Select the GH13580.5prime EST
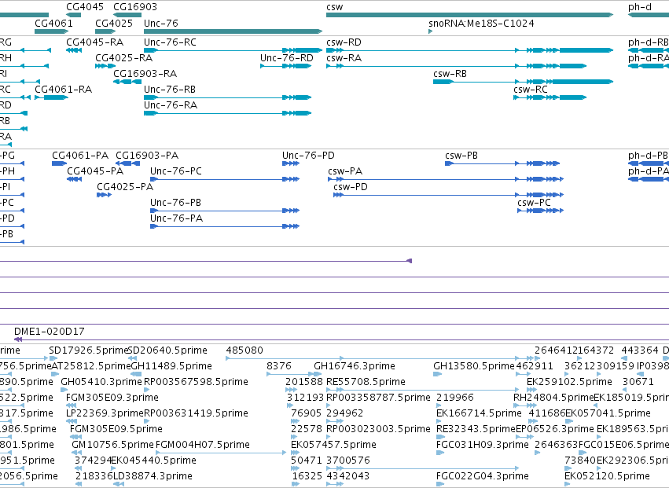669x488 pixels. pyautogui.click(x=437, y=374)
